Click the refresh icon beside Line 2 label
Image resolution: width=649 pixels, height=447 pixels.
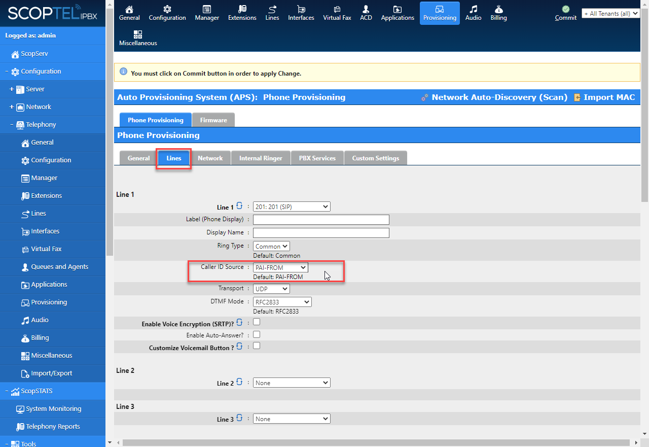coord(240,382)
